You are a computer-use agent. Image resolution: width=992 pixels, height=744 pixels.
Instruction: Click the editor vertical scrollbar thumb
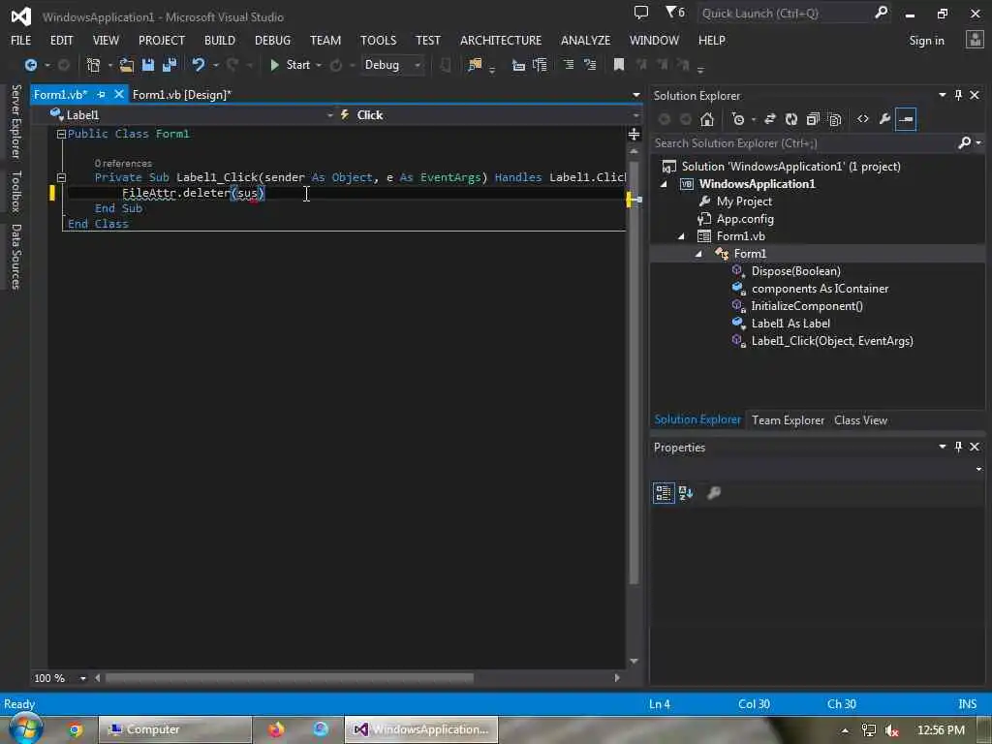point(634,371)
